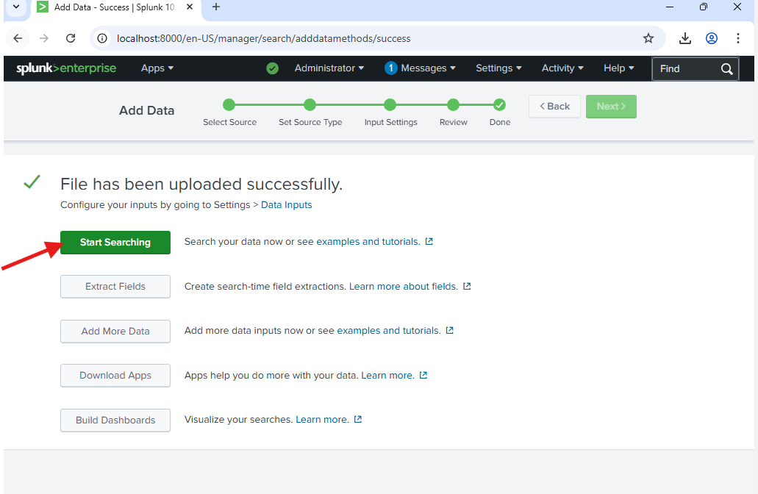Click the Add More Data button
This screenshot has height=494, width=758.
coord(115,331)
